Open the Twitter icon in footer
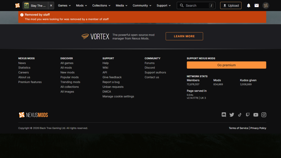Viewport: 281px width, 158px height. click(x=232, y=115)
